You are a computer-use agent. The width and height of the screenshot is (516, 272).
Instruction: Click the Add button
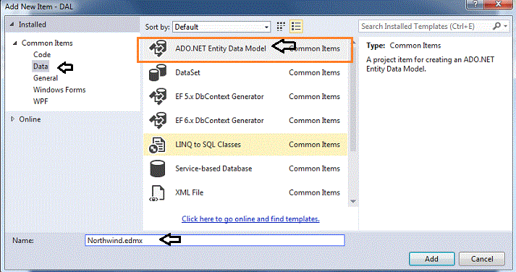point(432,259)
